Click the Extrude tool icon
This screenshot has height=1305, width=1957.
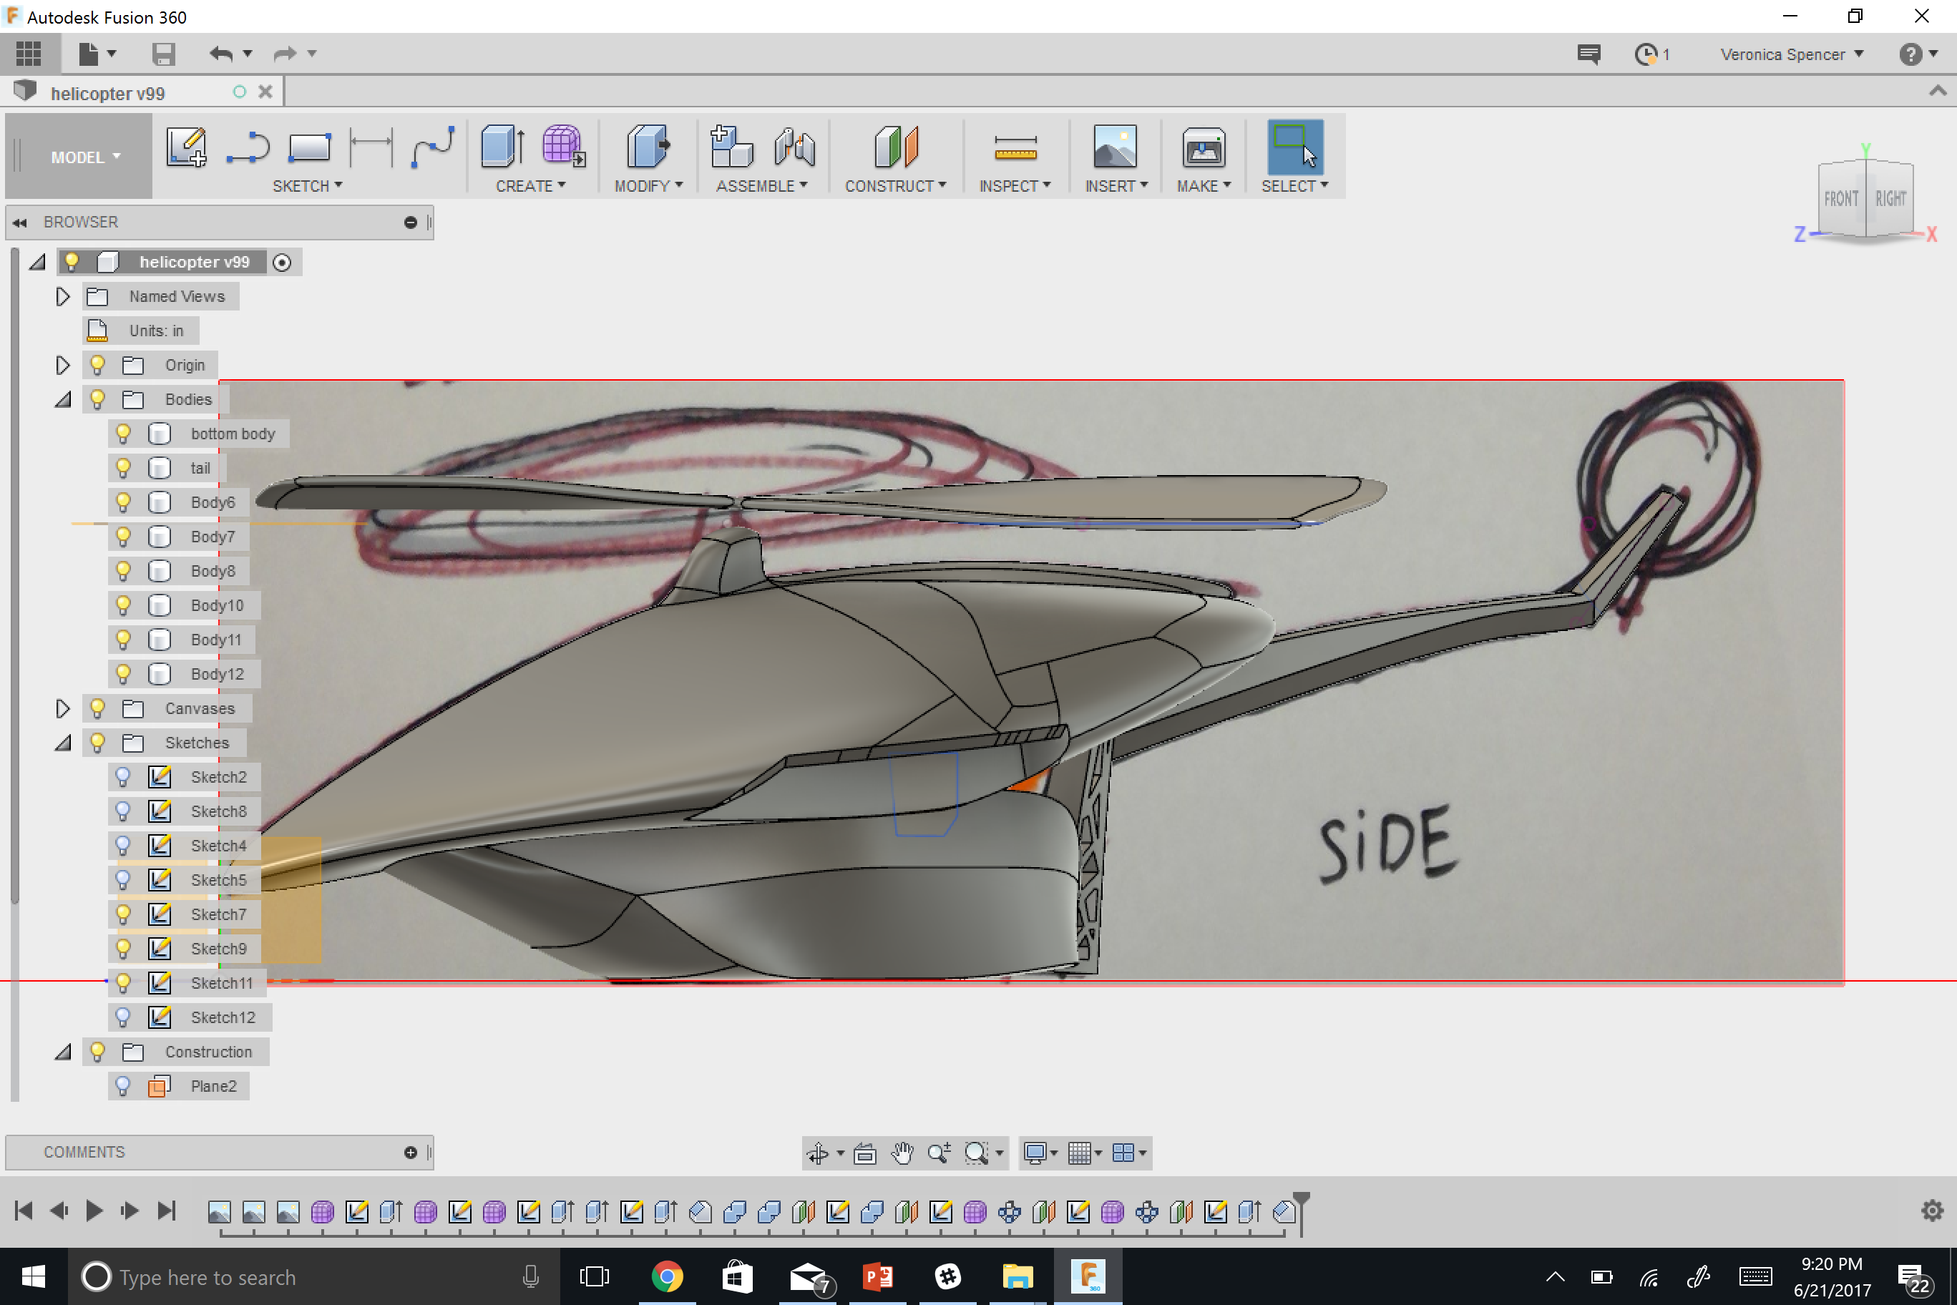pyautogui.click(x=503, y=147)
